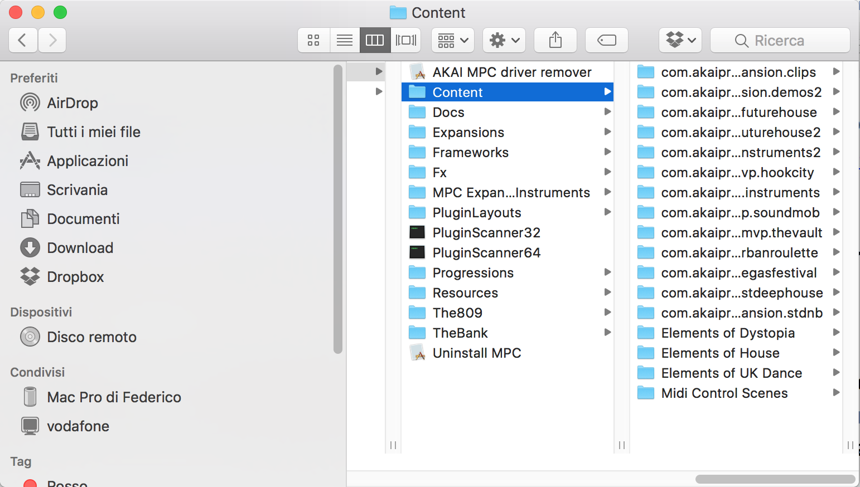Select MPC Expan...Instruments folder
The height and width of the screenshot is (487, 860).
tap(508, 192)
